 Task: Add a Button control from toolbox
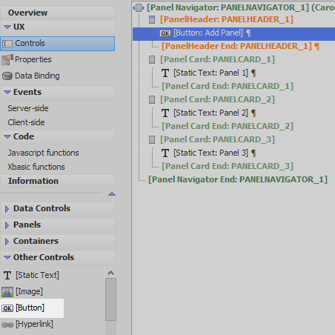click(x=23, y=308)
